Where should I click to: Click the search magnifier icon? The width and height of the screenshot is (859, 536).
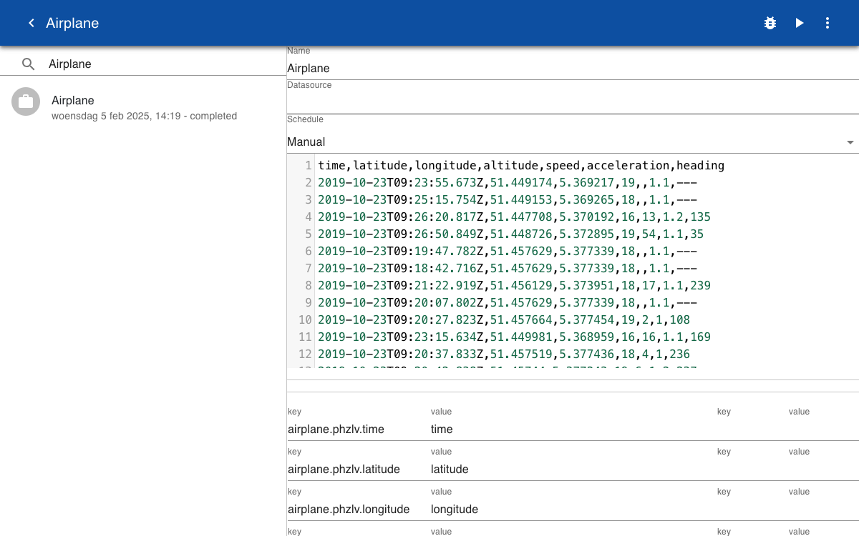tap(28, 64)
